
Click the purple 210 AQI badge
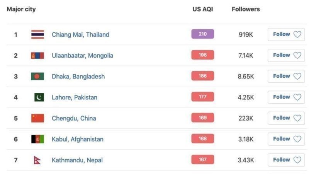[202, 34]
